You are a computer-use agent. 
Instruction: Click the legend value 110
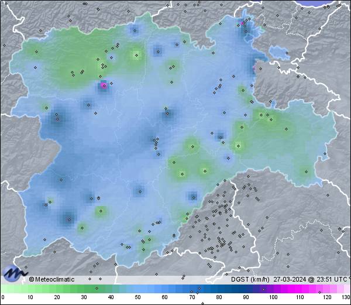(x=300, y=297)
